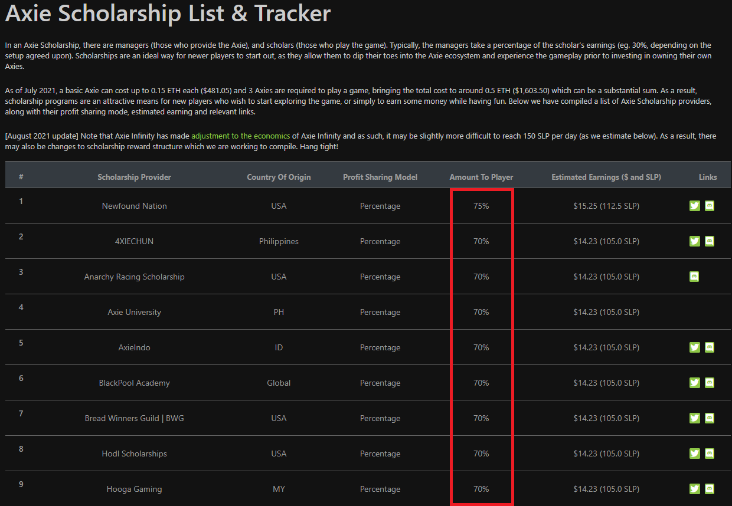The image size is (732, 506).
Task: Select 'Bread Winners Guild | BWG' name
Action: pos(135,418)
